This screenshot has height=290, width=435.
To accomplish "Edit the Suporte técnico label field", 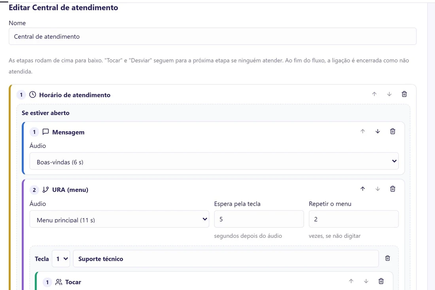I will pos(226,259).
